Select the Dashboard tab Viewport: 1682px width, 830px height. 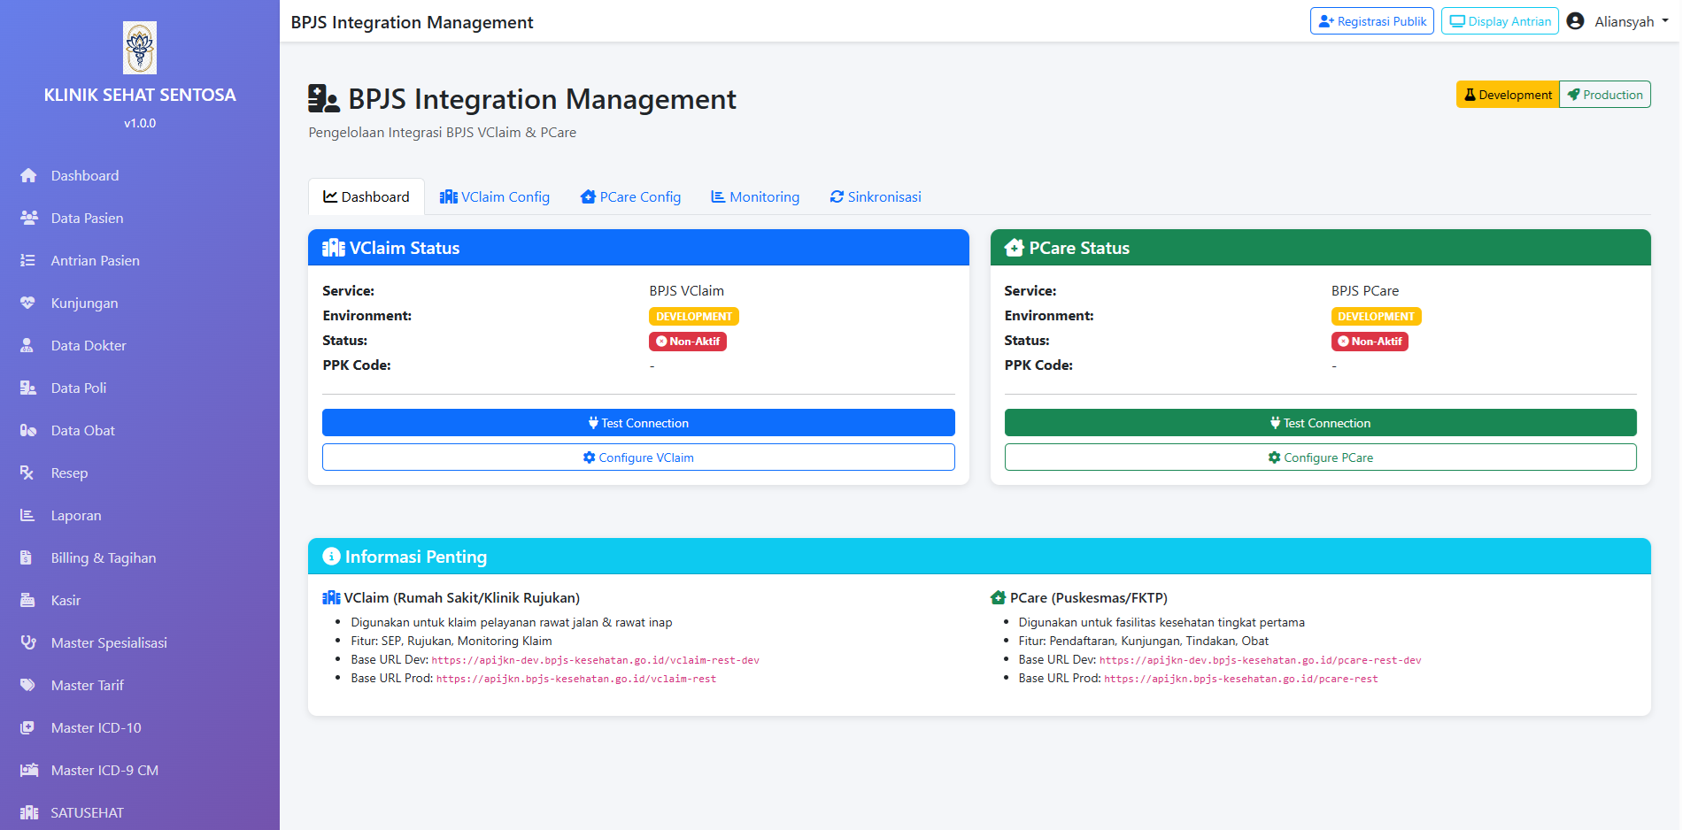coord(366,196)
